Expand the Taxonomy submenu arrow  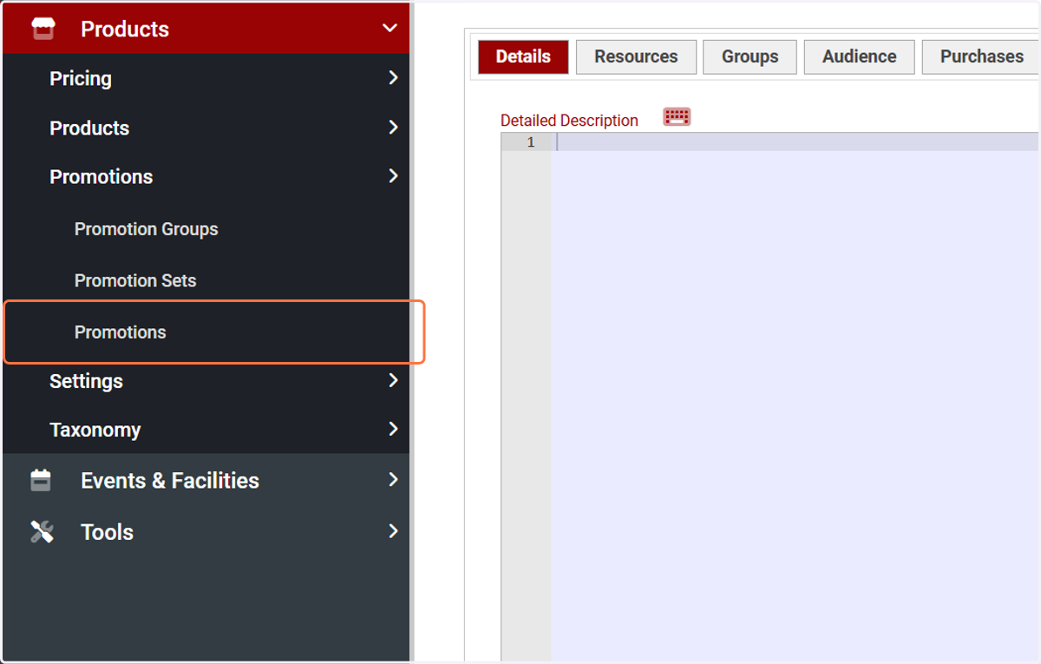393,429
